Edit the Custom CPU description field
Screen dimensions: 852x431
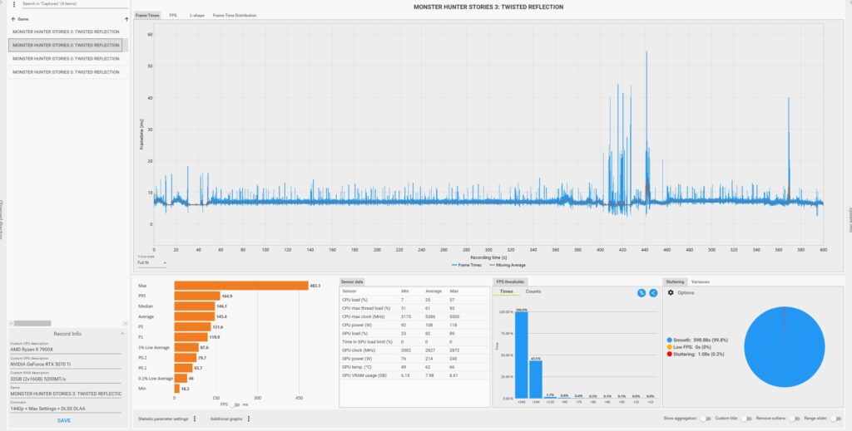pyautogui.click(x=66, y=350)
